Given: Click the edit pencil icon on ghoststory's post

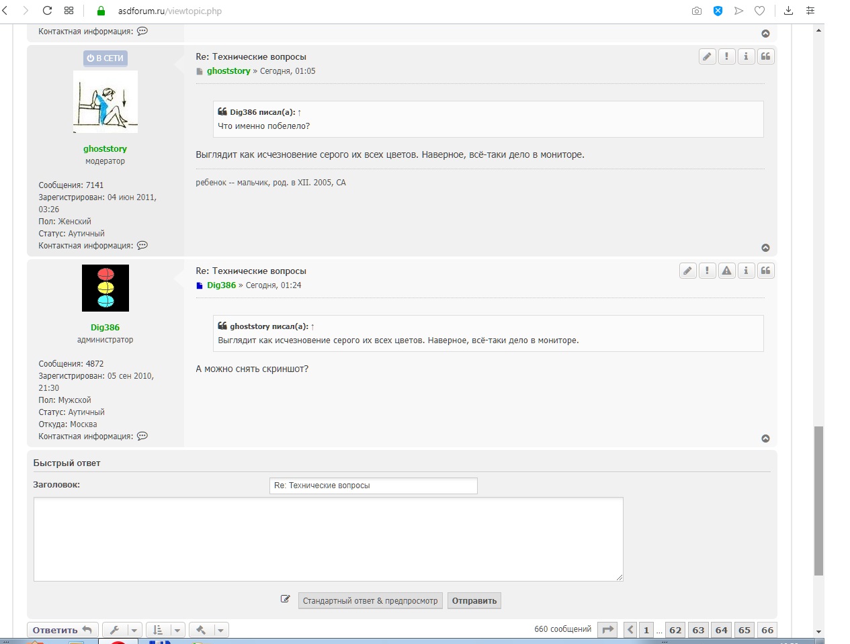Looking at the screenshot, I should pyautogui.click(x=707, y=57).
